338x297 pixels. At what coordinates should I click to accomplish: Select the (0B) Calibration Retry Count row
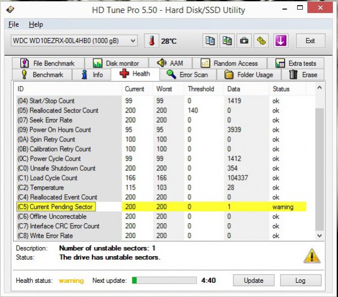(x=161, y=149)
